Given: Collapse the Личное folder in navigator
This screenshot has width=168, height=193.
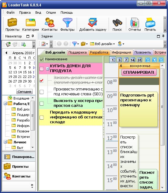Looking at the screenshot, I should pyautogui.click(x=5, y=142).
